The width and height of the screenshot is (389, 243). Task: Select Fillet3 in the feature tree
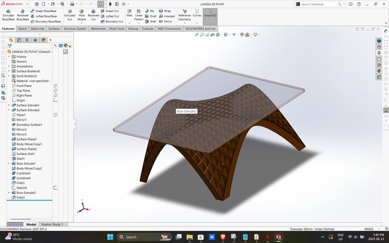point(21,197)
